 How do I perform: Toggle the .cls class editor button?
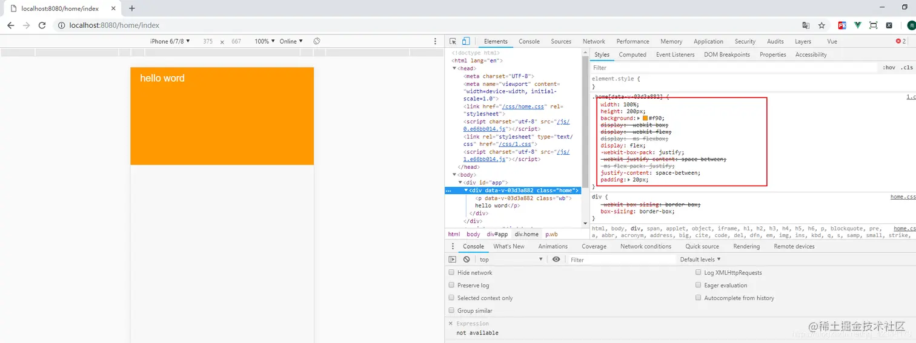[907, 68]
